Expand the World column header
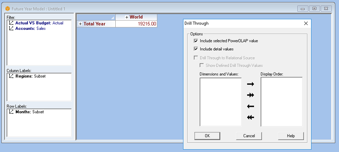This screenshot has height=152, width=339. (x=127, y=17)
